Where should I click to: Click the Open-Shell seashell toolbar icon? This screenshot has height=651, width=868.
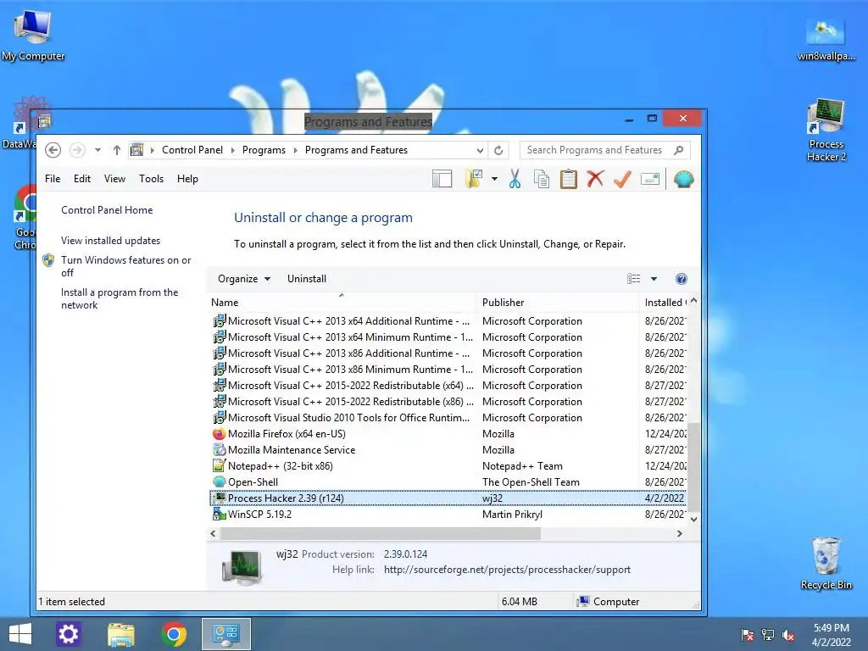tap(684, 179)
